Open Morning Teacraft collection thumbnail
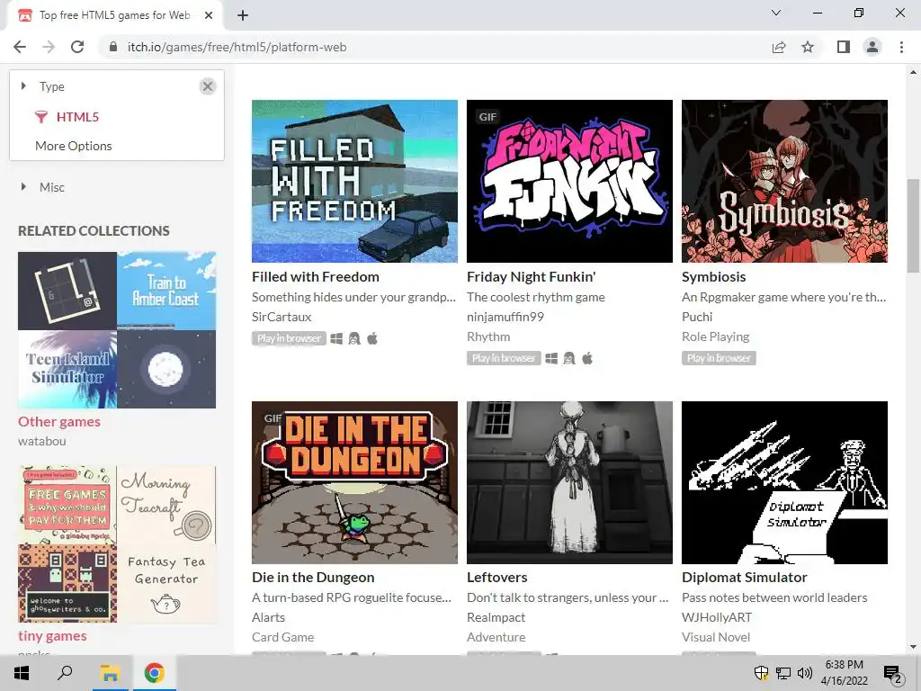Viewport: 921px width, 691px height. click(166, 505)
